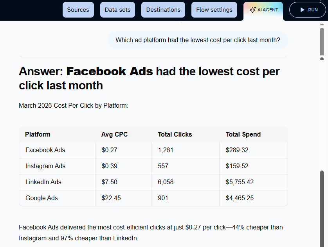
Task: Select the Total Spend column header
Action: (243, 134)
